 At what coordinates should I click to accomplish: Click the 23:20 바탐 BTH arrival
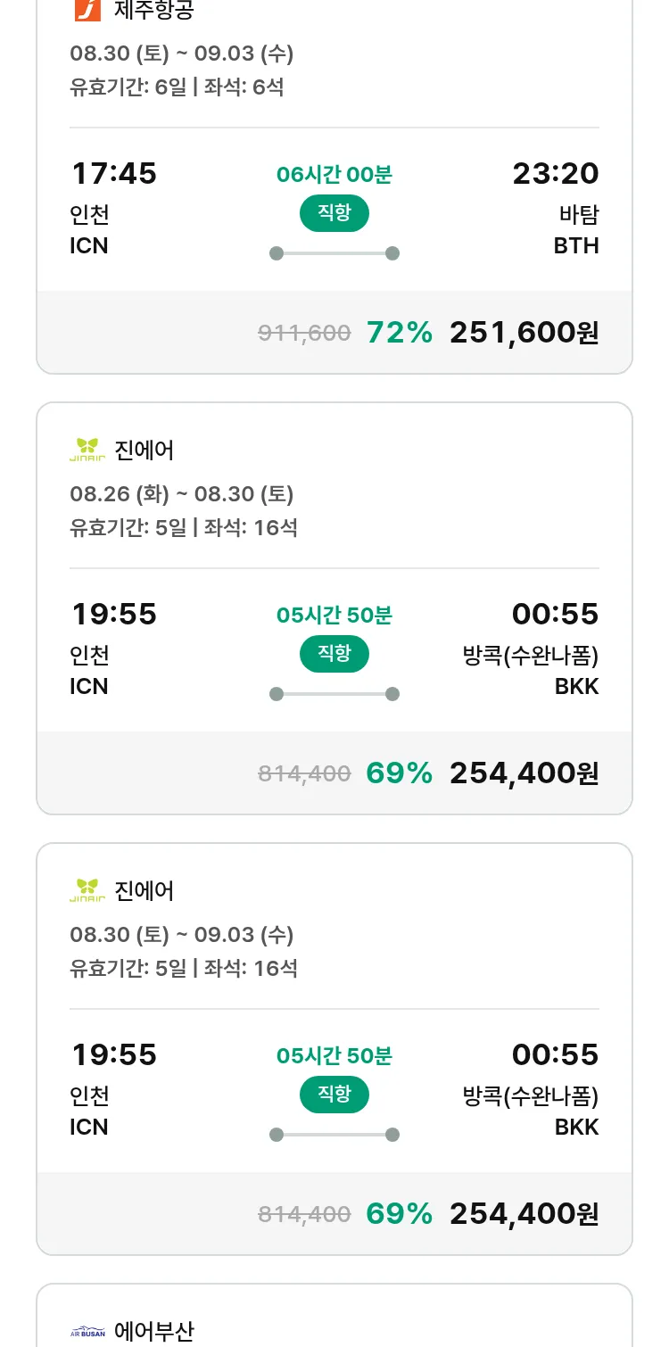[x=555, y=174]
